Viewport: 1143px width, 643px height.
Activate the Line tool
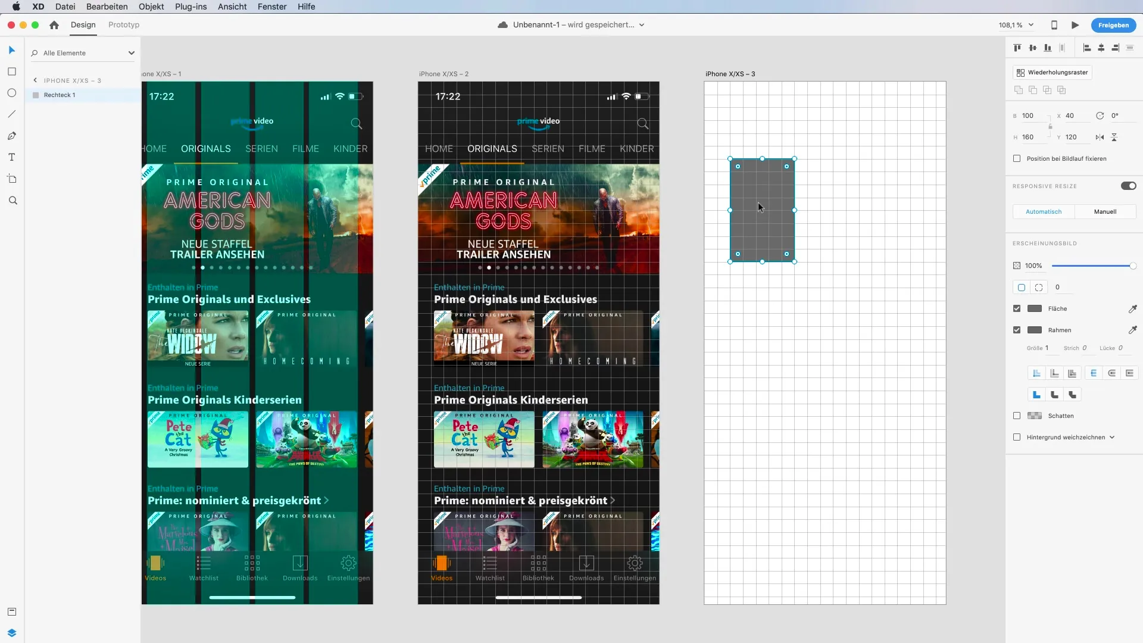(x=11, y=114)
